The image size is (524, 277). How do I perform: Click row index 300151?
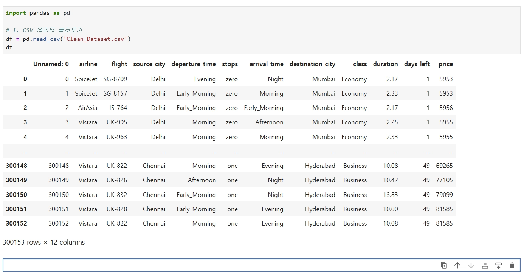pos(16,209)
